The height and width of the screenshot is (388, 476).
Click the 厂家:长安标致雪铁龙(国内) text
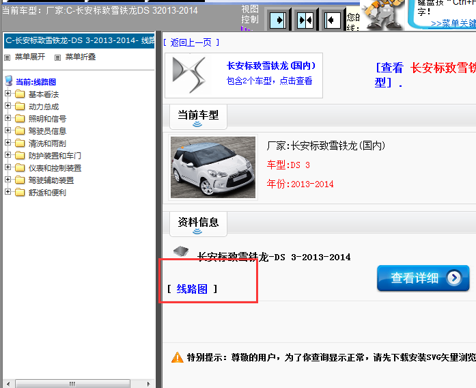point(326,145)
